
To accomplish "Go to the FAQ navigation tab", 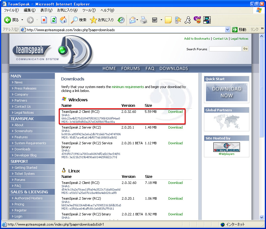I will click(x=150, y=68).
